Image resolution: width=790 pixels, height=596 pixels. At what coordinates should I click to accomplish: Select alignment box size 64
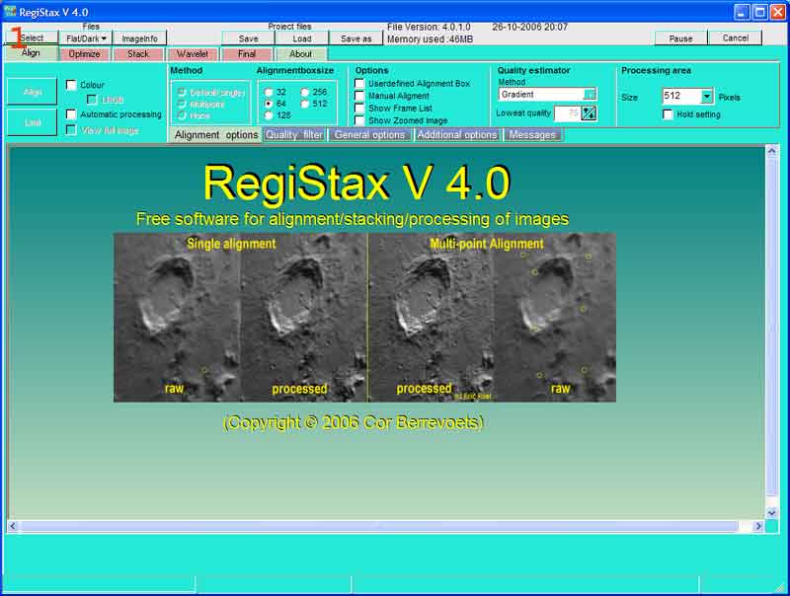pos(269,104)
